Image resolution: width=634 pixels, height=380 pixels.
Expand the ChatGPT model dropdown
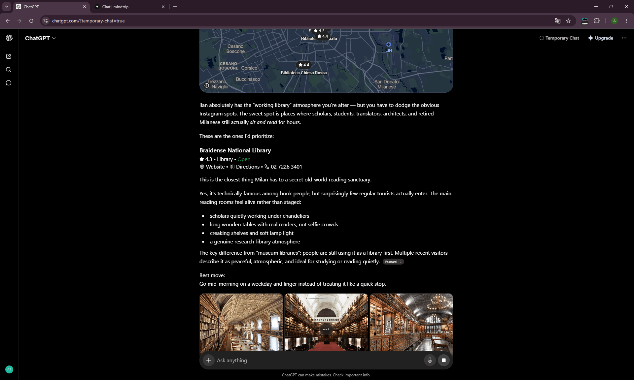40,38
